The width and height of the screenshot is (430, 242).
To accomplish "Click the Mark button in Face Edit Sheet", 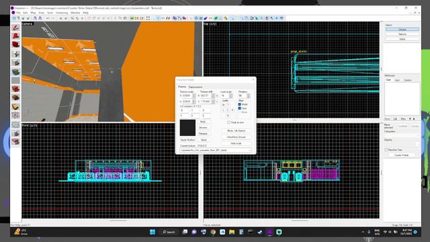I will tap(203, 122).
